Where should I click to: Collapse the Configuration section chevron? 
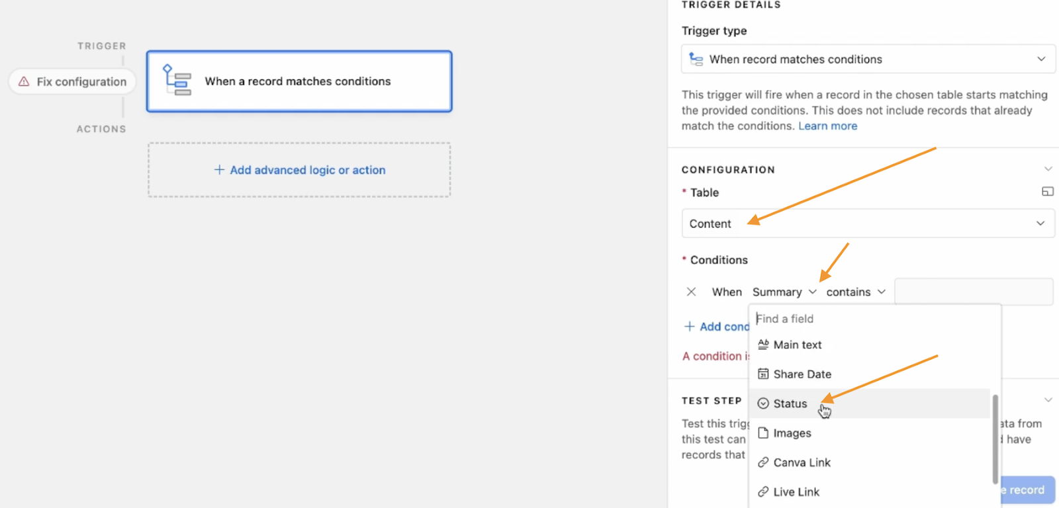click(1048, 169)
